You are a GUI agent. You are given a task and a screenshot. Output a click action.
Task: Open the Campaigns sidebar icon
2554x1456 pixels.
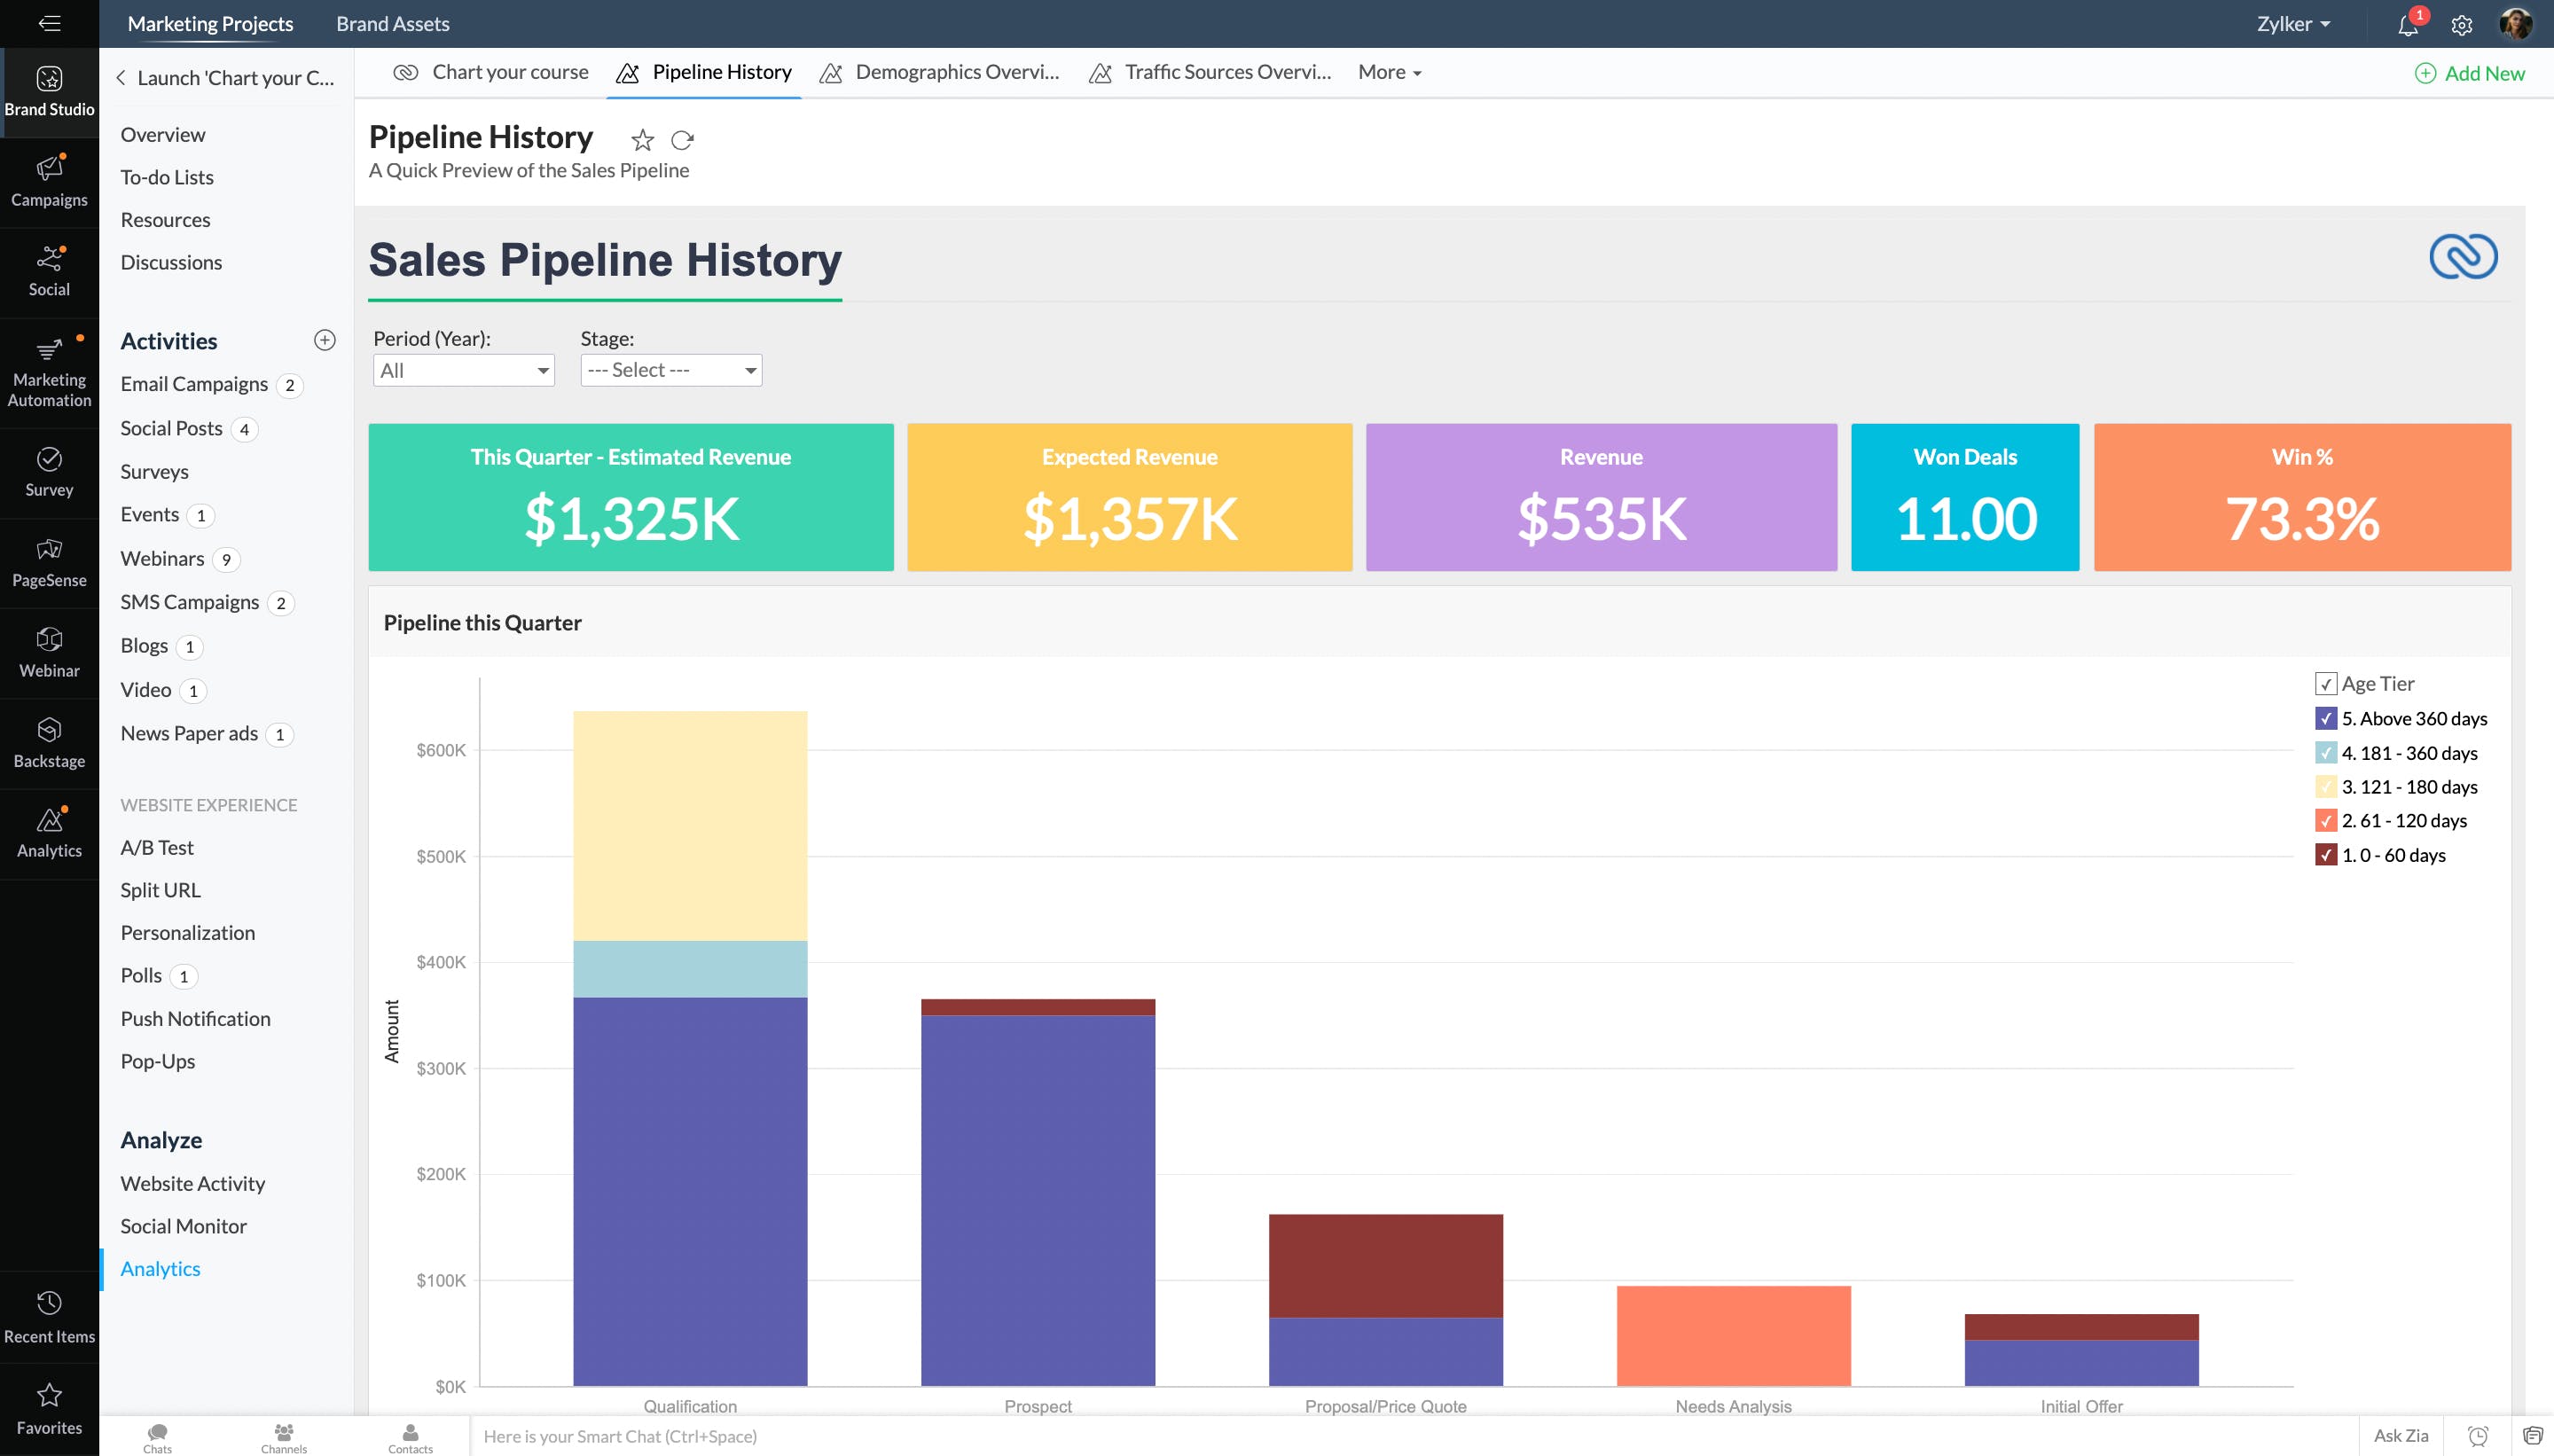(x=49, y=181)
